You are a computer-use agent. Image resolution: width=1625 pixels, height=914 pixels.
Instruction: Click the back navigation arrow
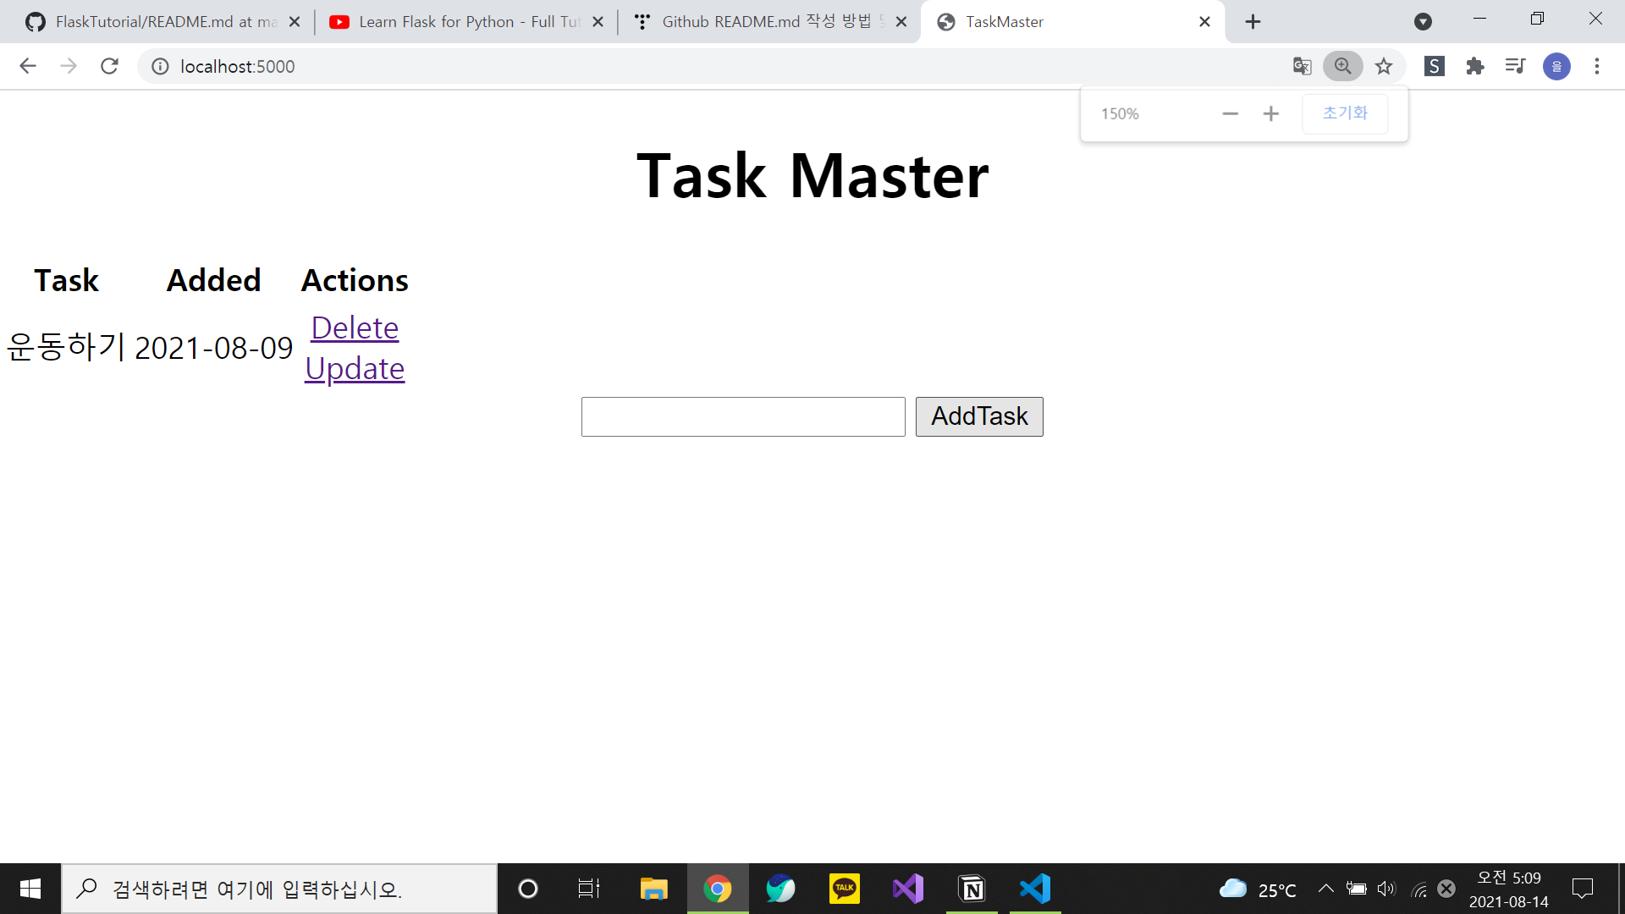click(x=28, y=66)
